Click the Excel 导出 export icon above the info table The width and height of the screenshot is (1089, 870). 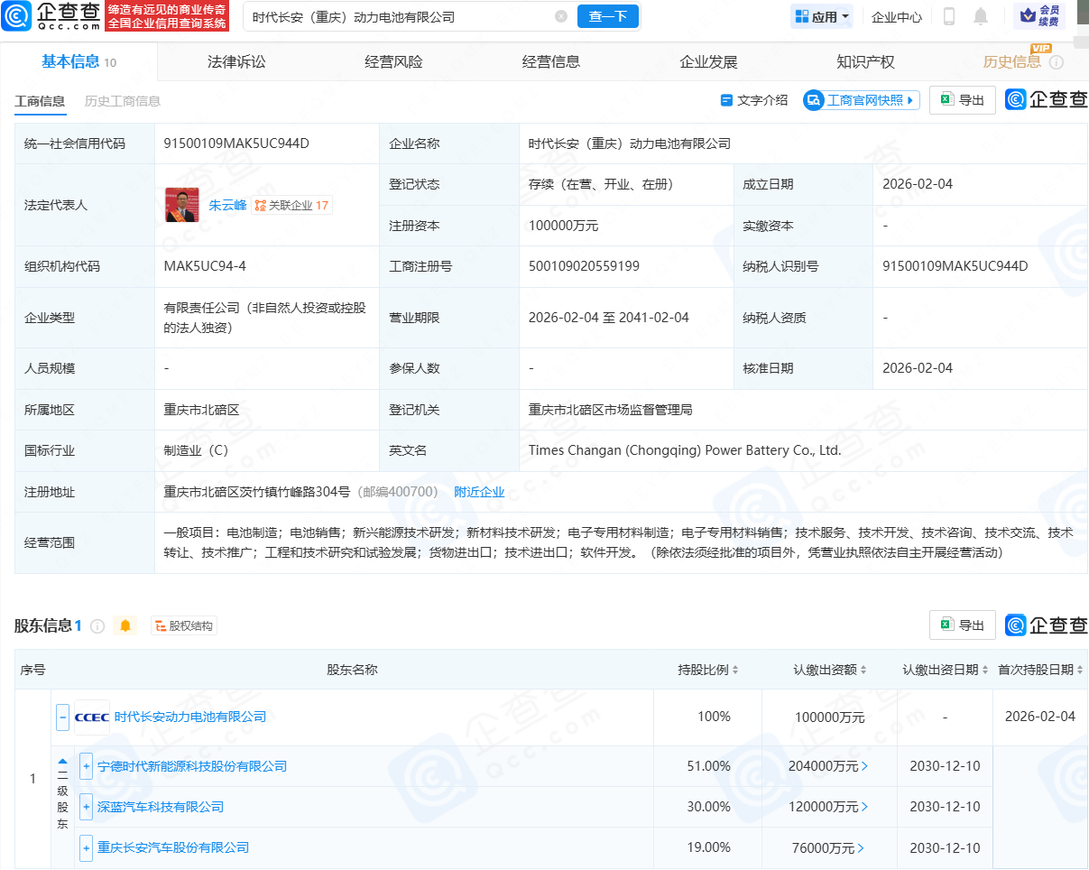(x=962, y=100)
